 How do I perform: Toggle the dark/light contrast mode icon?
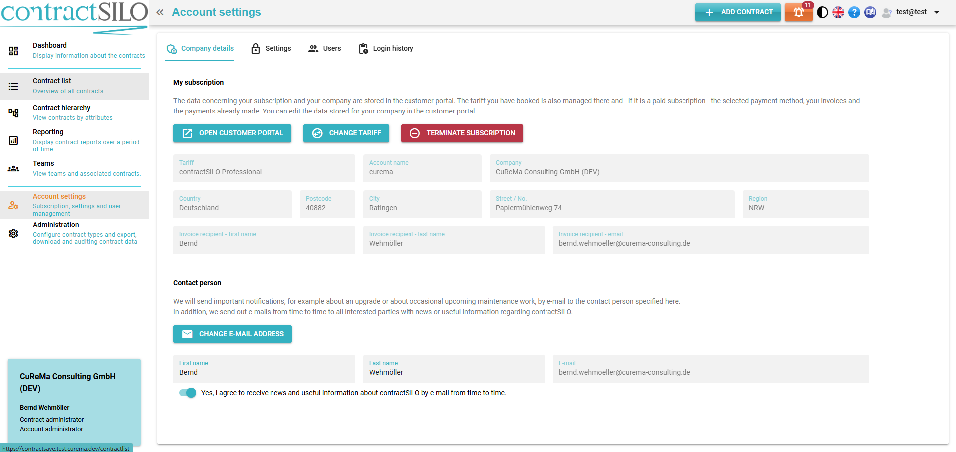coord(822,12)
